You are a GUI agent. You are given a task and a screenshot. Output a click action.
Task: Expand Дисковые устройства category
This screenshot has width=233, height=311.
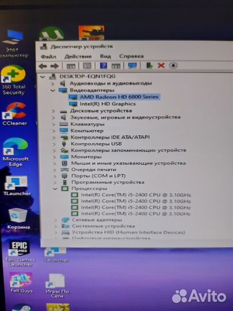click(x=54, y=111)
